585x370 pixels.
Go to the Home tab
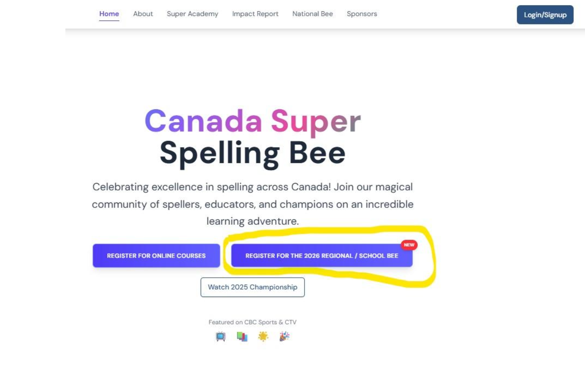[109, 14]
